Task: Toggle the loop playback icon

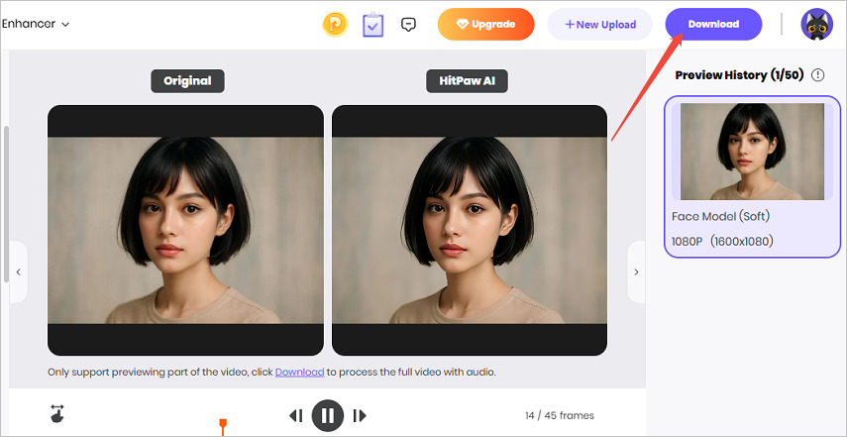Action: coord(56,412)
